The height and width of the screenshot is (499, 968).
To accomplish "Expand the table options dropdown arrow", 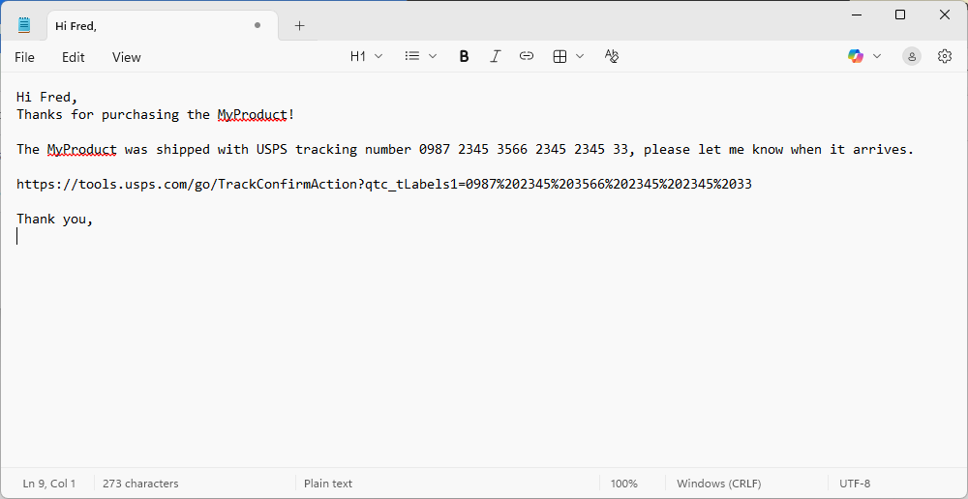I will point(580,56).
